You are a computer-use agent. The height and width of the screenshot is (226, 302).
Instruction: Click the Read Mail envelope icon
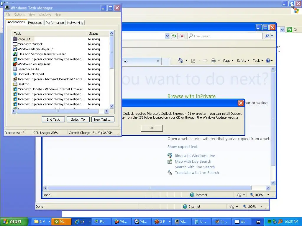point(205,61)
